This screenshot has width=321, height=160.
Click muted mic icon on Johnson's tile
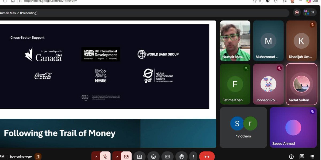(x=279, y=68)
